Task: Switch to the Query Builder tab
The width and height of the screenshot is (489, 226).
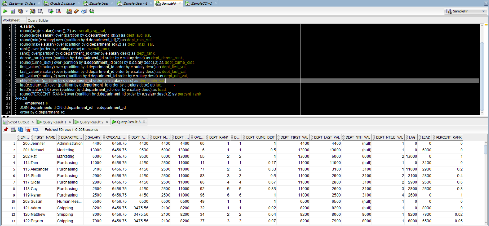Action: (38, 20)
